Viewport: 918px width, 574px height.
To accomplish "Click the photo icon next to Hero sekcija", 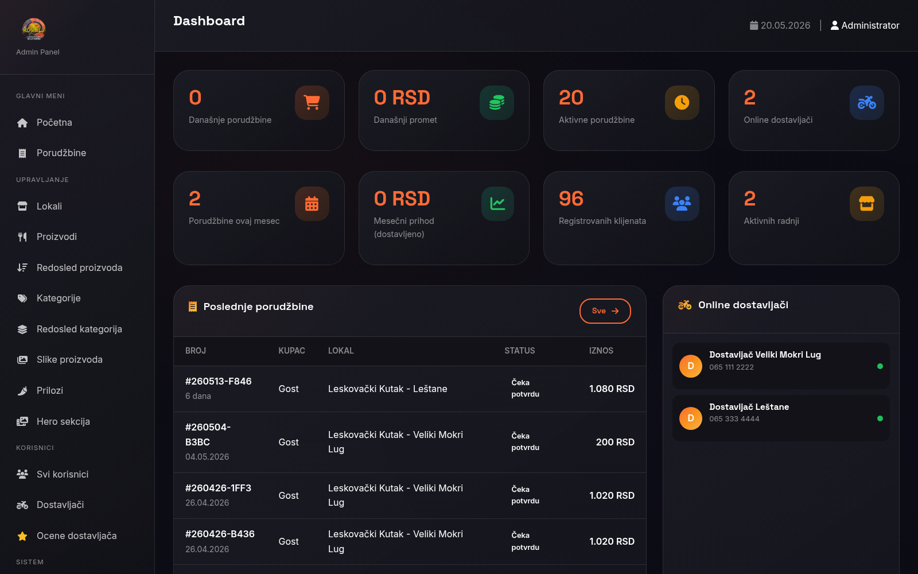I will click(22, 421).
